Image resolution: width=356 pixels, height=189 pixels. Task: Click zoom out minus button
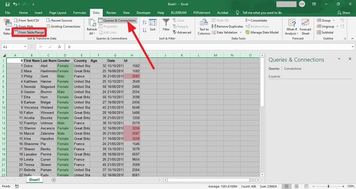[x=314, y=186]
